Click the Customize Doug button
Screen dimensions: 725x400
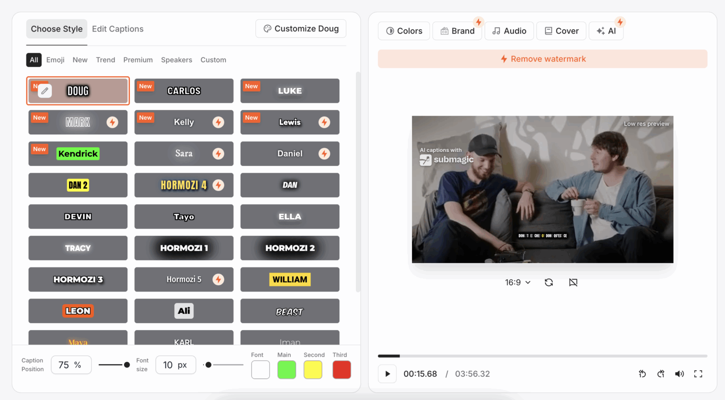coord(301,29)
